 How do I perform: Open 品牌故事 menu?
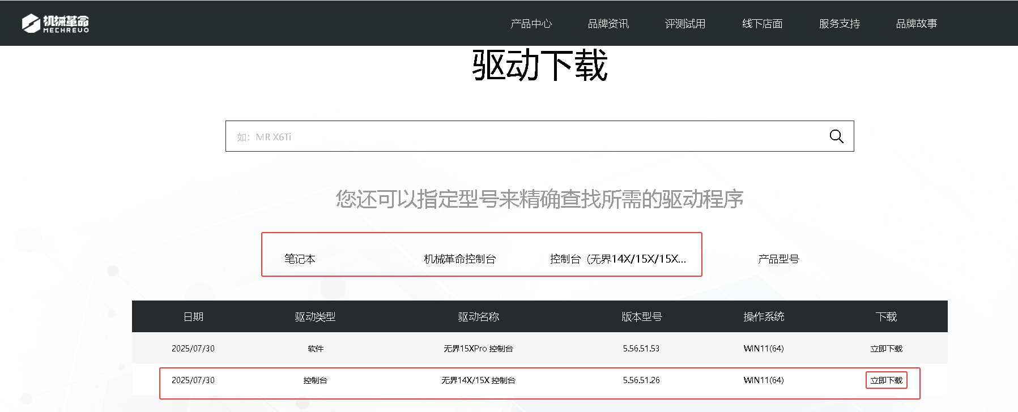[917, 24]
